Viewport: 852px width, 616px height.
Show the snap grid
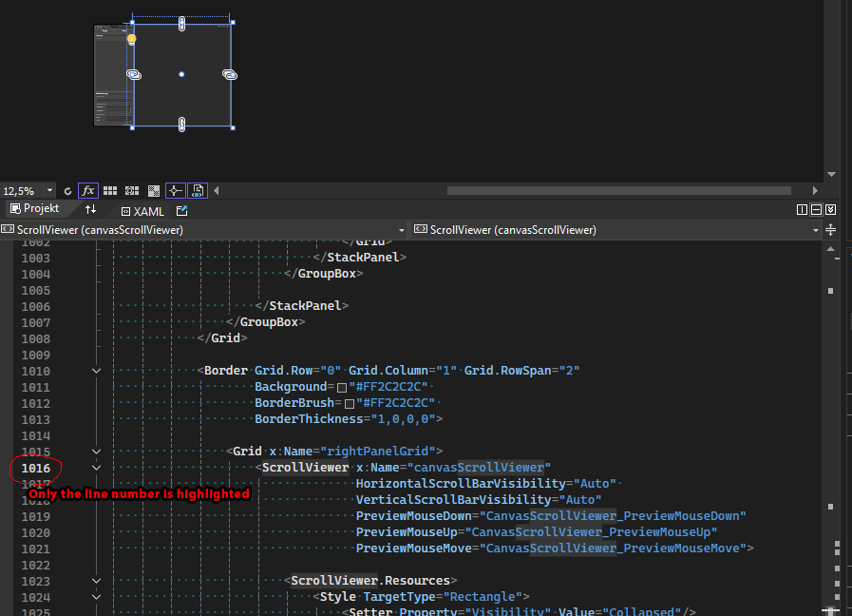[110, 191]
